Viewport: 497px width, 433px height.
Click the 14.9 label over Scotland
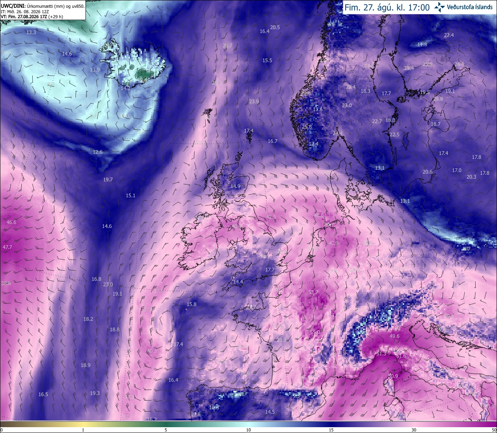pyautogui.click(x=235, y=186)
